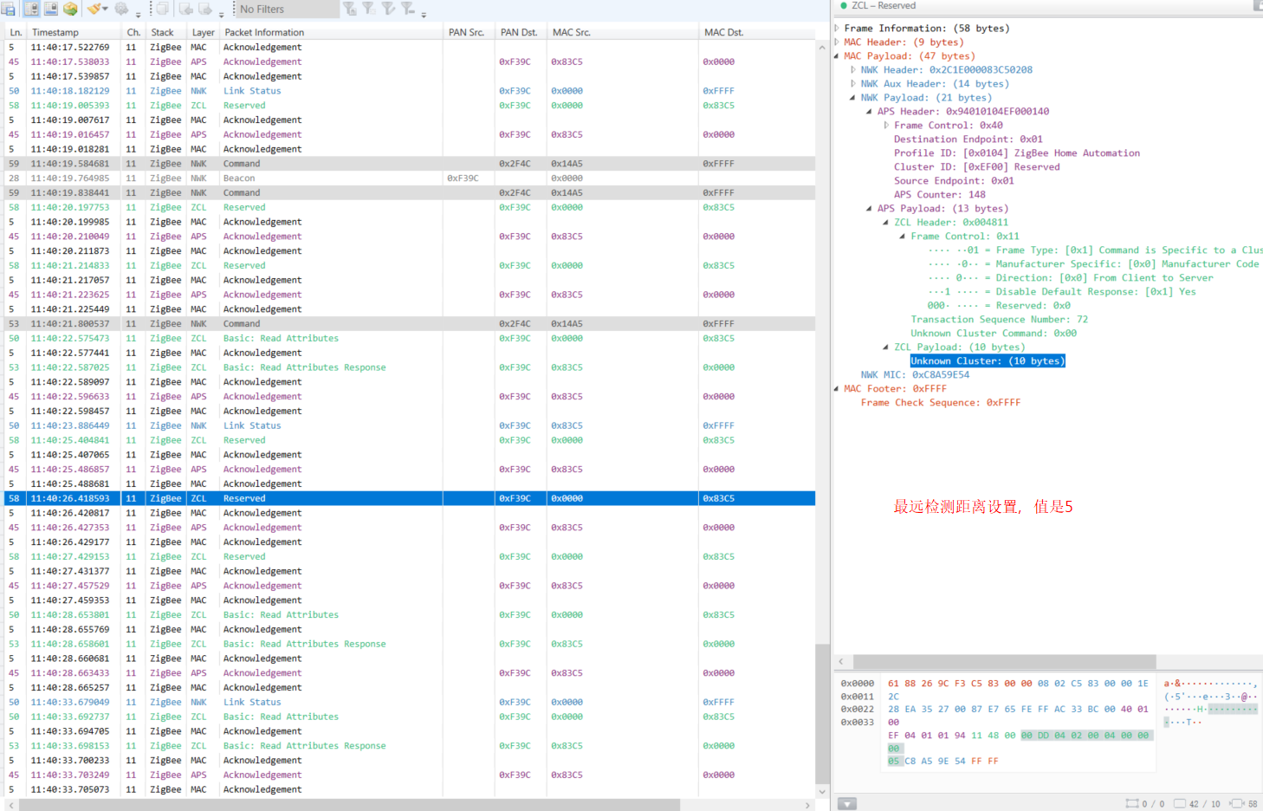Click the second funnel filter icon

[369, 9]
